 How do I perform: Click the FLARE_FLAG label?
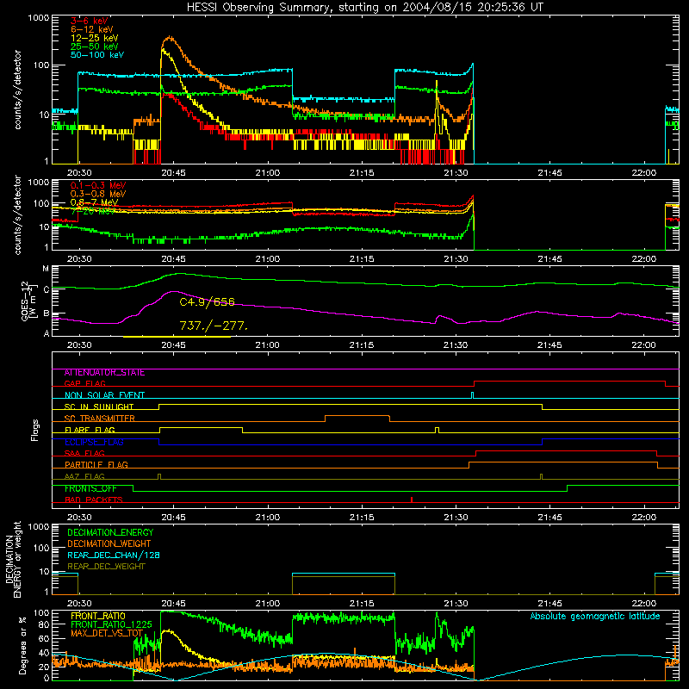pos(90,430)
